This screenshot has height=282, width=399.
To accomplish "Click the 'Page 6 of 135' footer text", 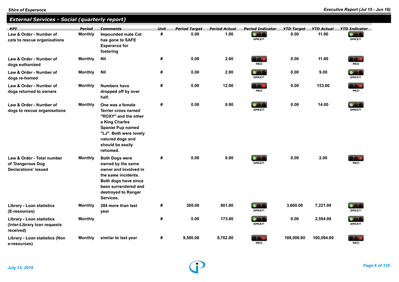I will (376, 266).
